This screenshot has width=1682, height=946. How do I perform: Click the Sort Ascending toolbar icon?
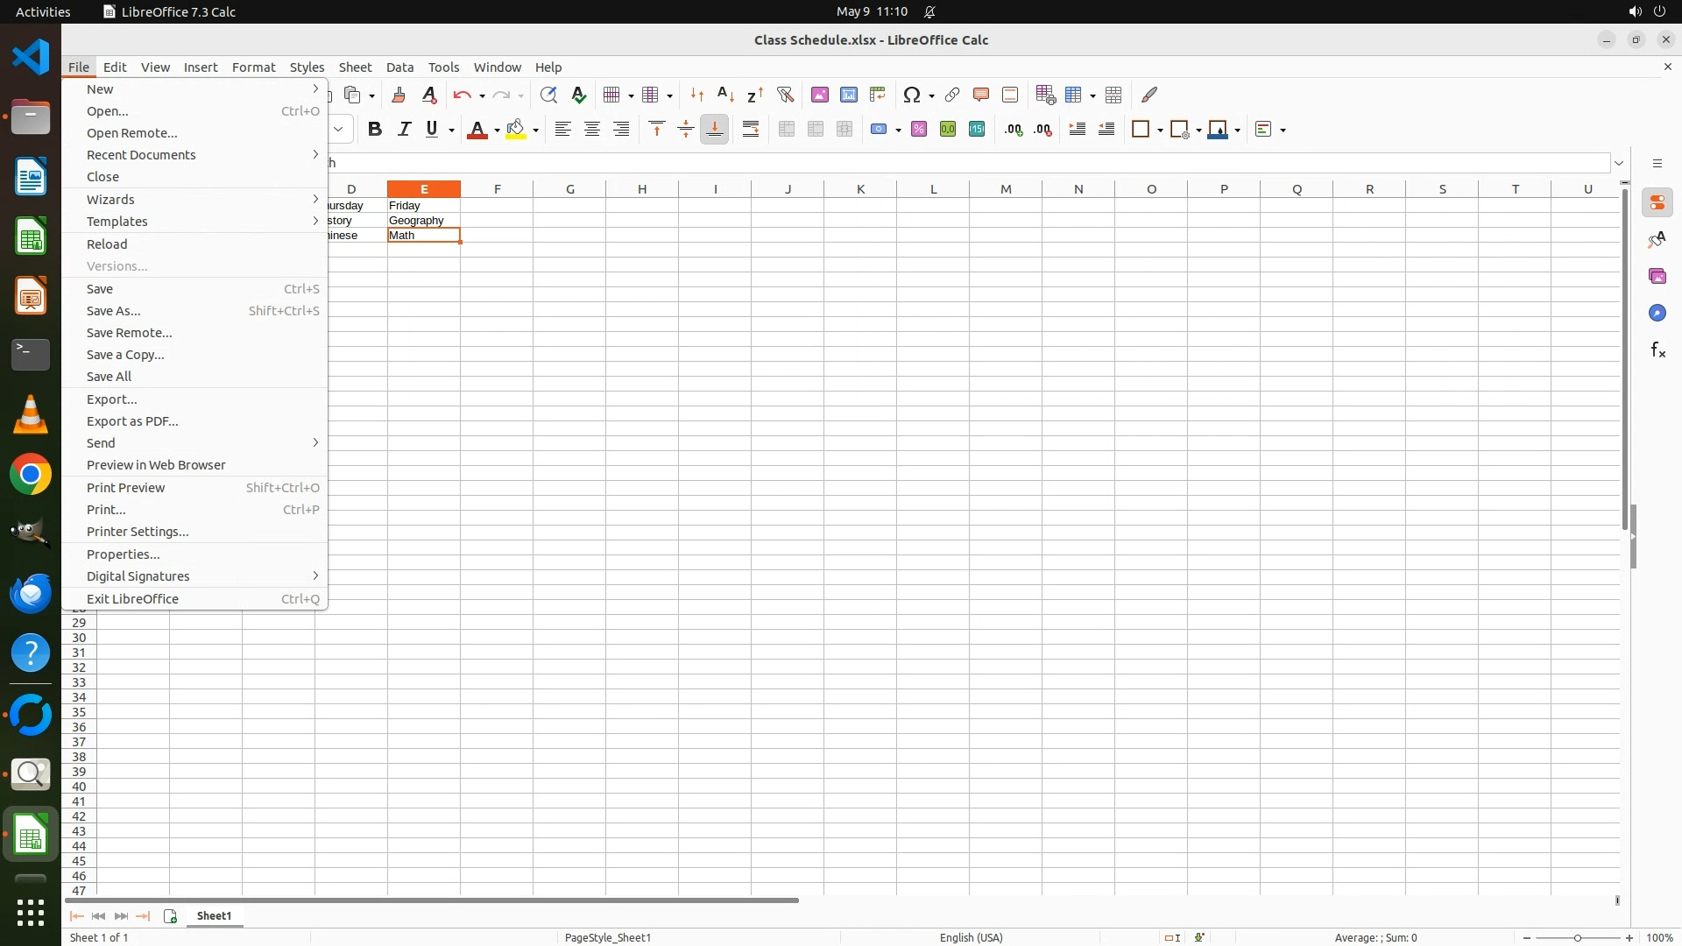pyautogui.click(x=725, y=95)
